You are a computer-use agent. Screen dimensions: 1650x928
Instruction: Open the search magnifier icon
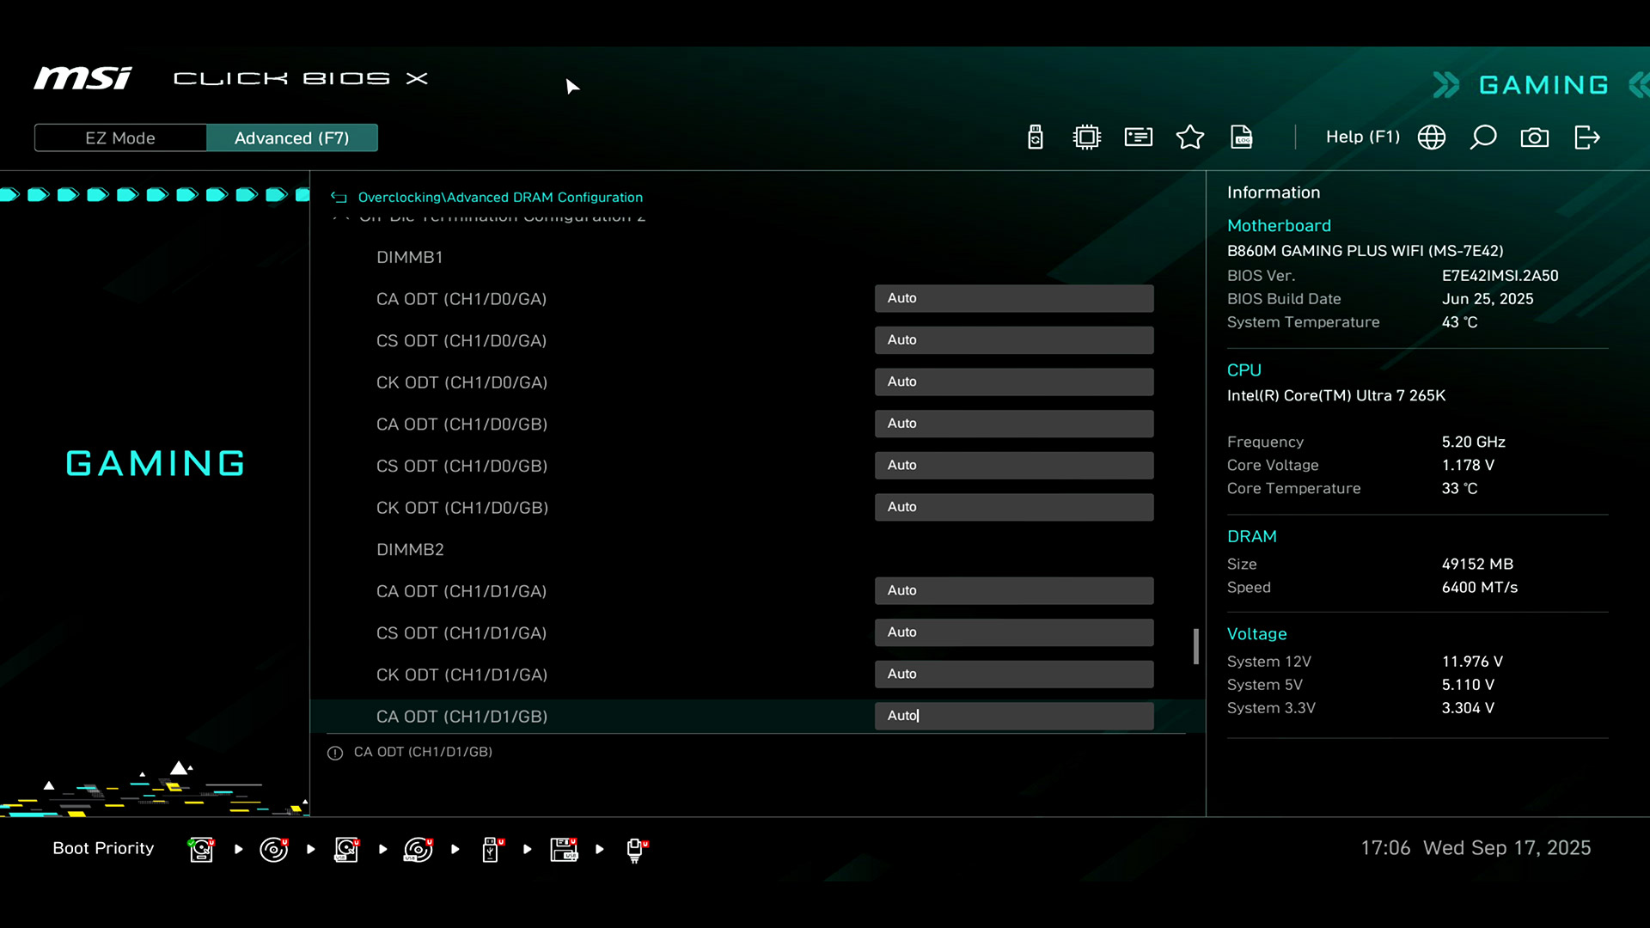(x=1482, y=137)
